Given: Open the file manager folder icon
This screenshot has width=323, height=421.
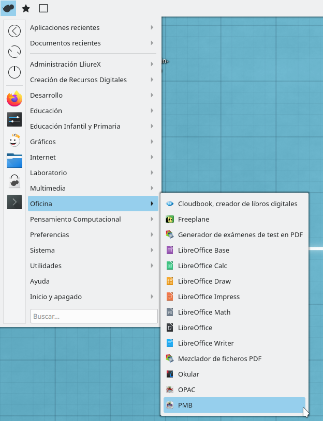Looking at the screenshot, I should click(x=14, y=161).
